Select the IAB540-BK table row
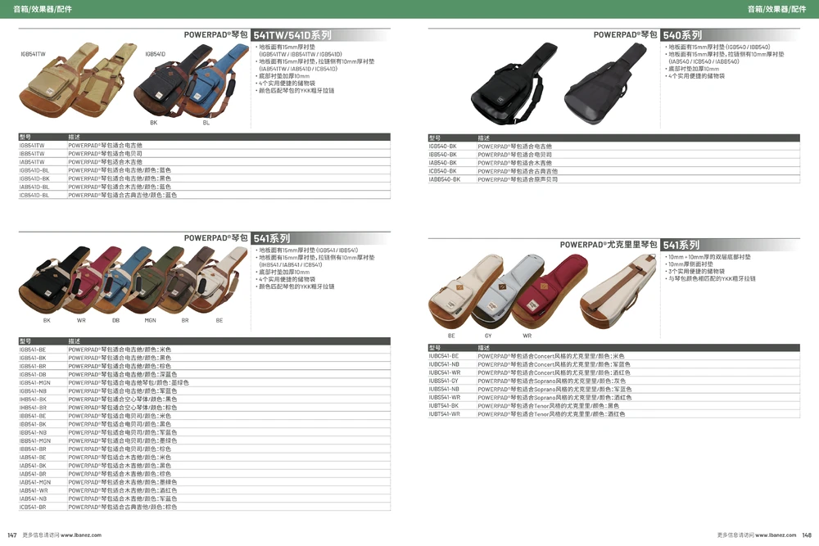The height and width of the screenshot is (546, 819). [x=614, y=163]
